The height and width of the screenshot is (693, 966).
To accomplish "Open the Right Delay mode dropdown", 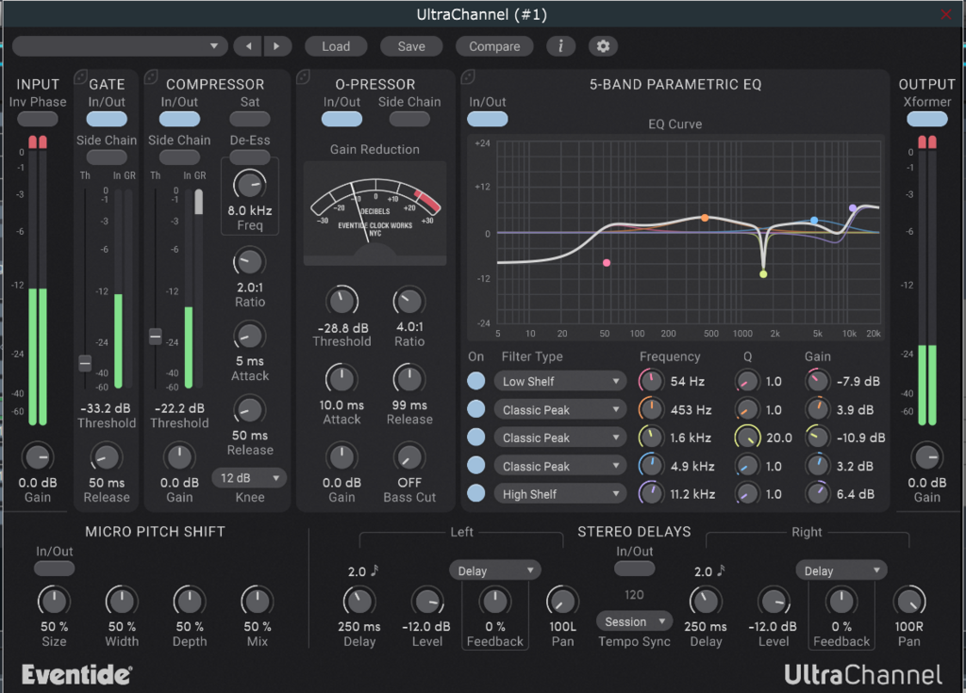I will [x=841, y=571].
